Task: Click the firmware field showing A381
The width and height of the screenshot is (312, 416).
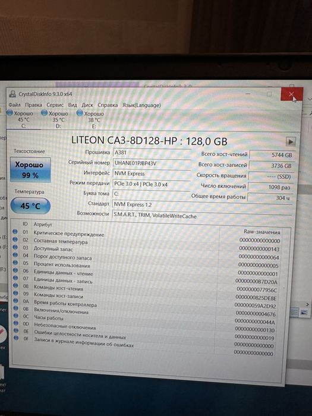Action: [152, 153]
